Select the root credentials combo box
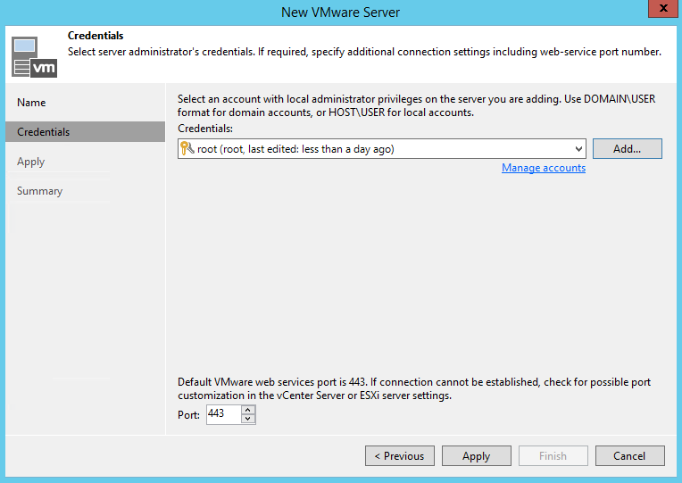This screenshot has height=483, width=682. (x=375, y=149)
